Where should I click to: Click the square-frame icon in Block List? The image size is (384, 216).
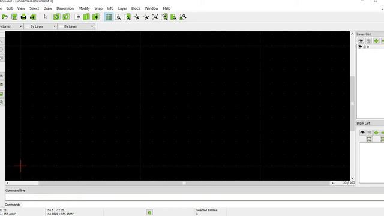coord(370,139)
